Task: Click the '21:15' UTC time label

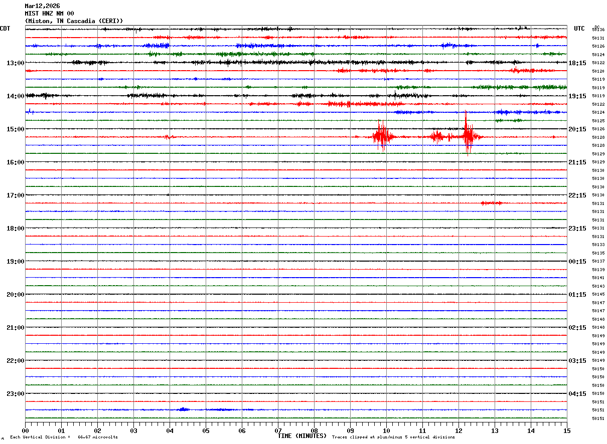Action: tap(577, 162)
